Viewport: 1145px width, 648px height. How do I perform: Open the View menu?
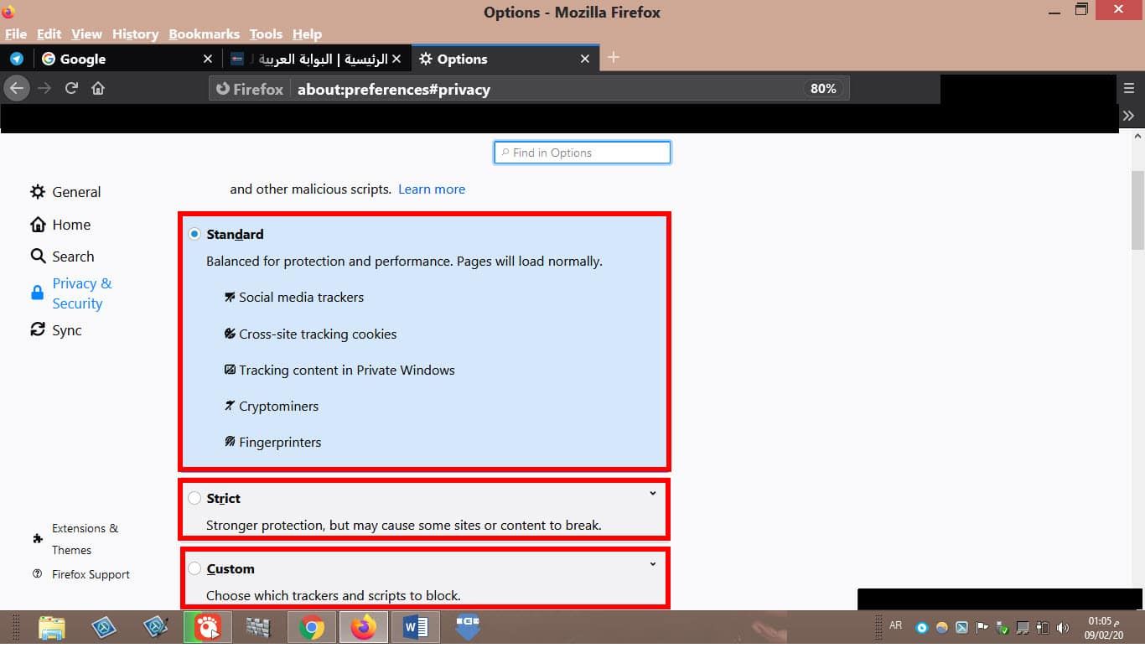86,34
